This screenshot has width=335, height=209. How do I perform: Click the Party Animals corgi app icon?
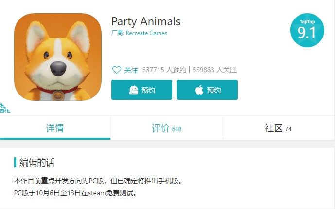pyautogui.click(x=58, y=57)
